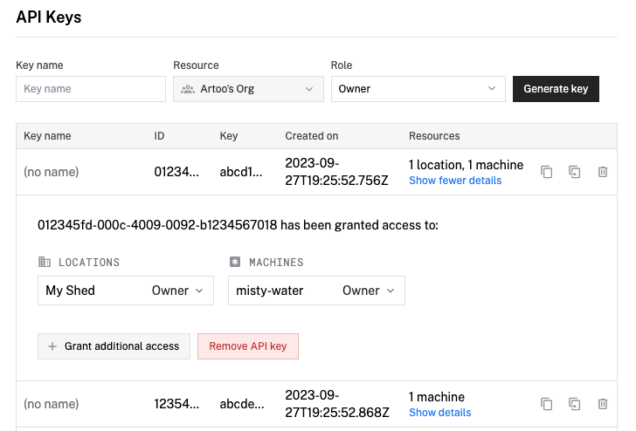Click the Locations building icon
This screenshot has width=636, height=431.
click(x=45, y=262)
